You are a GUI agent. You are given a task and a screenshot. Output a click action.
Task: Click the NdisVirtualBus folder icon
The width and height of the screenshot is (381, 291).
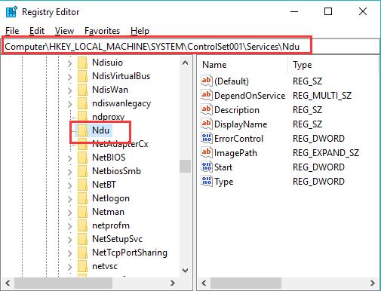[82, 76]
